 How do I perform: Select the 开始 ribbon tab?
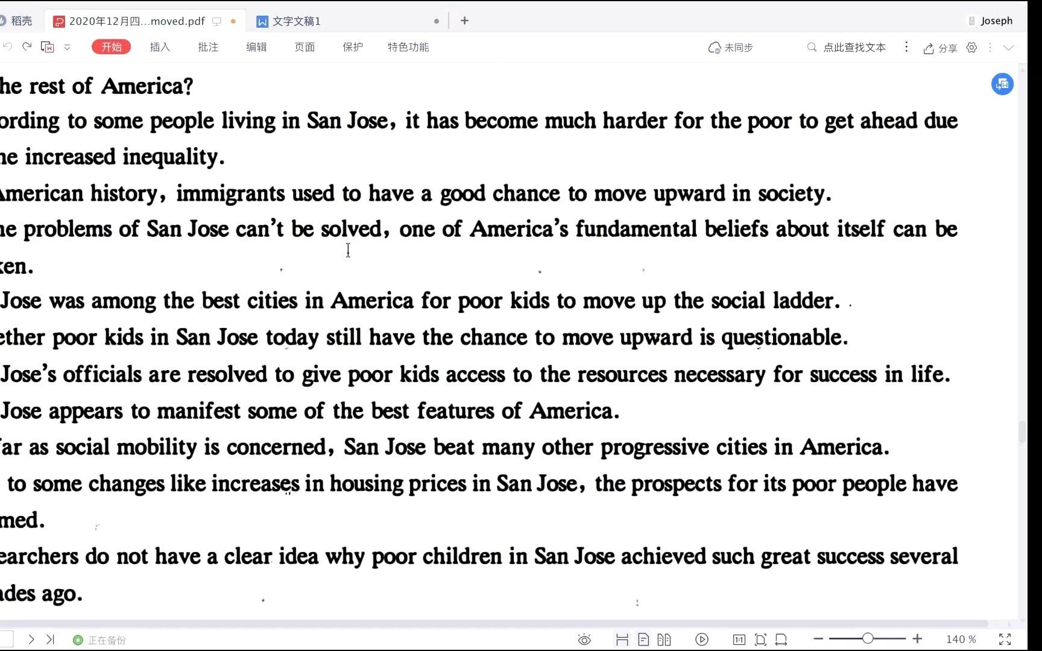[x=112, y=47]
